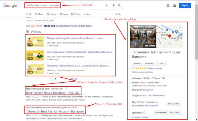Viewport: 198px width, 121px height.
Task: Click the Add a photo button
Action: tap(175, 113)
